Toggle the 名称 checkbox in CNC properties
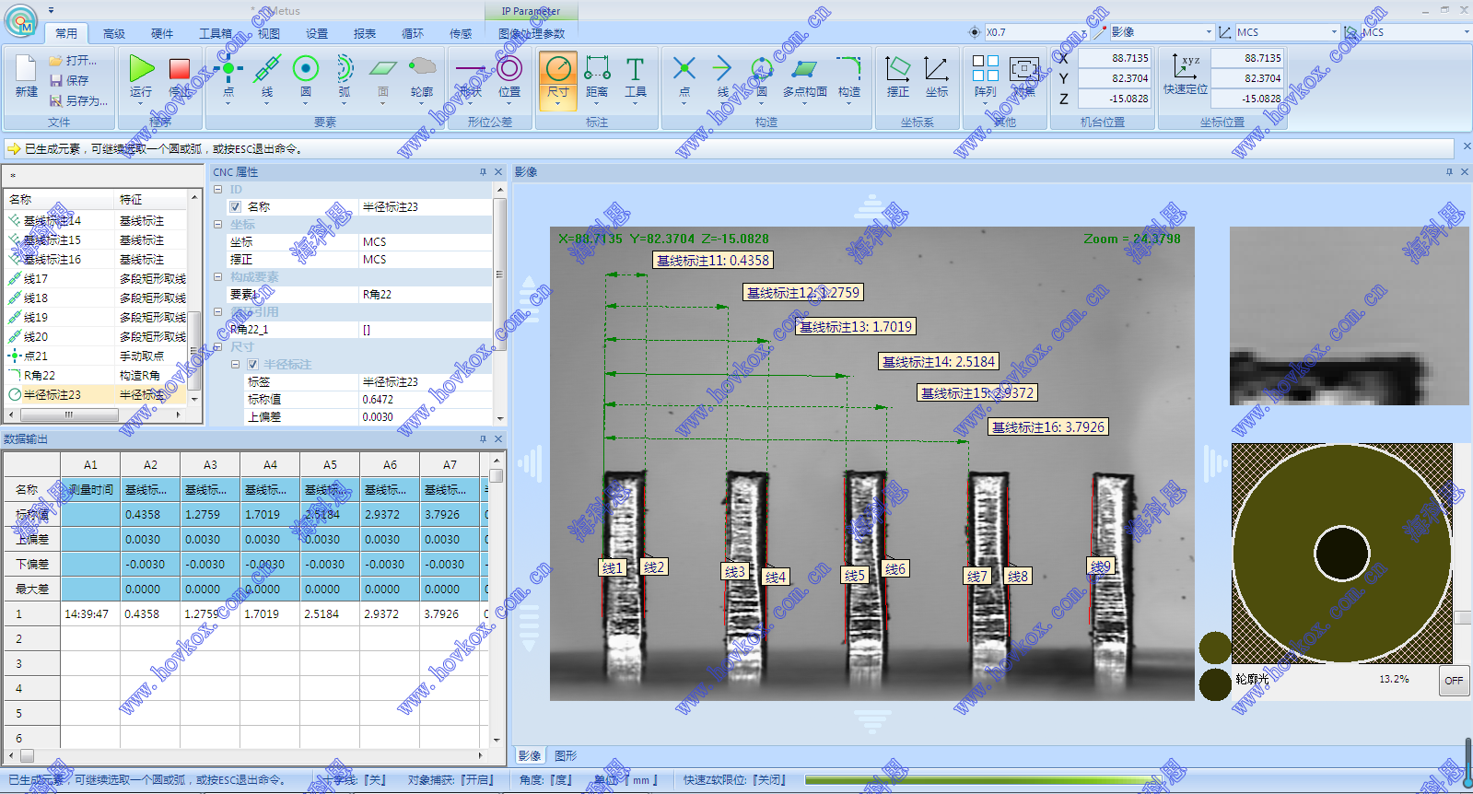The height and width of the screenshot is (794, 1473). click(236, 207)
